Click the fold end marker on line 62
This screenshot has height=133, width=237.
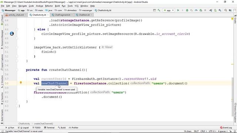pos(17,101)
